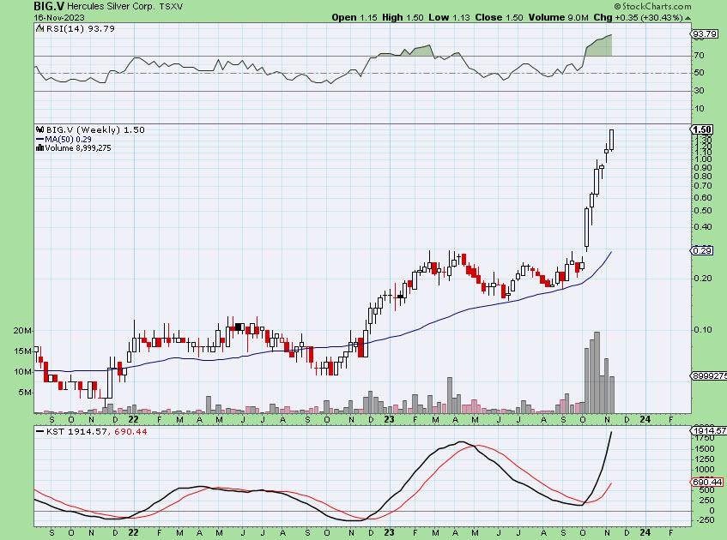Click the RSI(14) legend line icon
Image resolution: width=727 pixels, height=540 pixels.
click(x=40, y=28)
